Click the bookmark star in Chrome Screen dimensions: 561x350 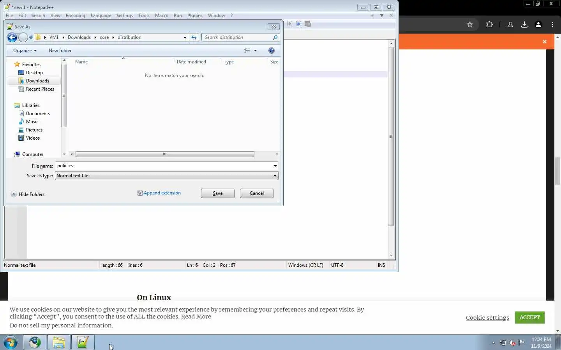tap(470, 24)
